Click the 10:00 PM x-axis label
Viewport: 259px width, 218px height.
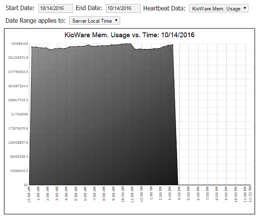tap(236, 194)
